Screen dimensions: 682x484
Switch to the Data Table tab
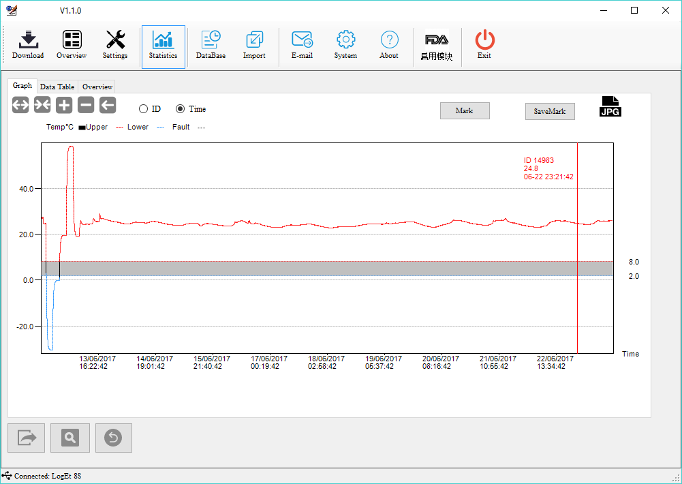pyautogui.click(x=57, y=87)
